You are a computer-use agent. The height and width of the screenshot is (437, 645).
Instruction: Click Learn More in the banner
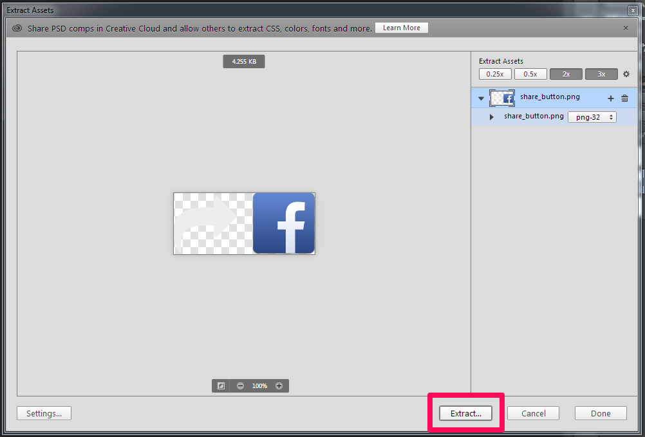(402, 28)
